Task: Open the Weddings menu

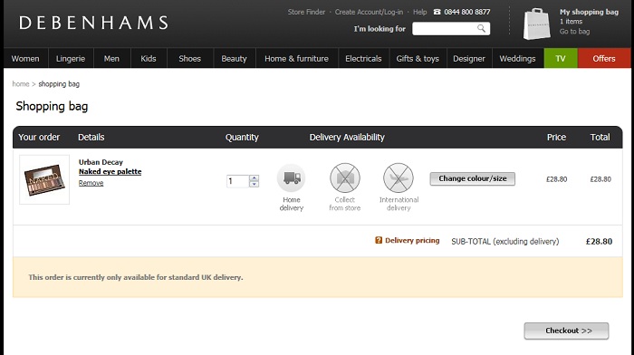Action: 517,59
